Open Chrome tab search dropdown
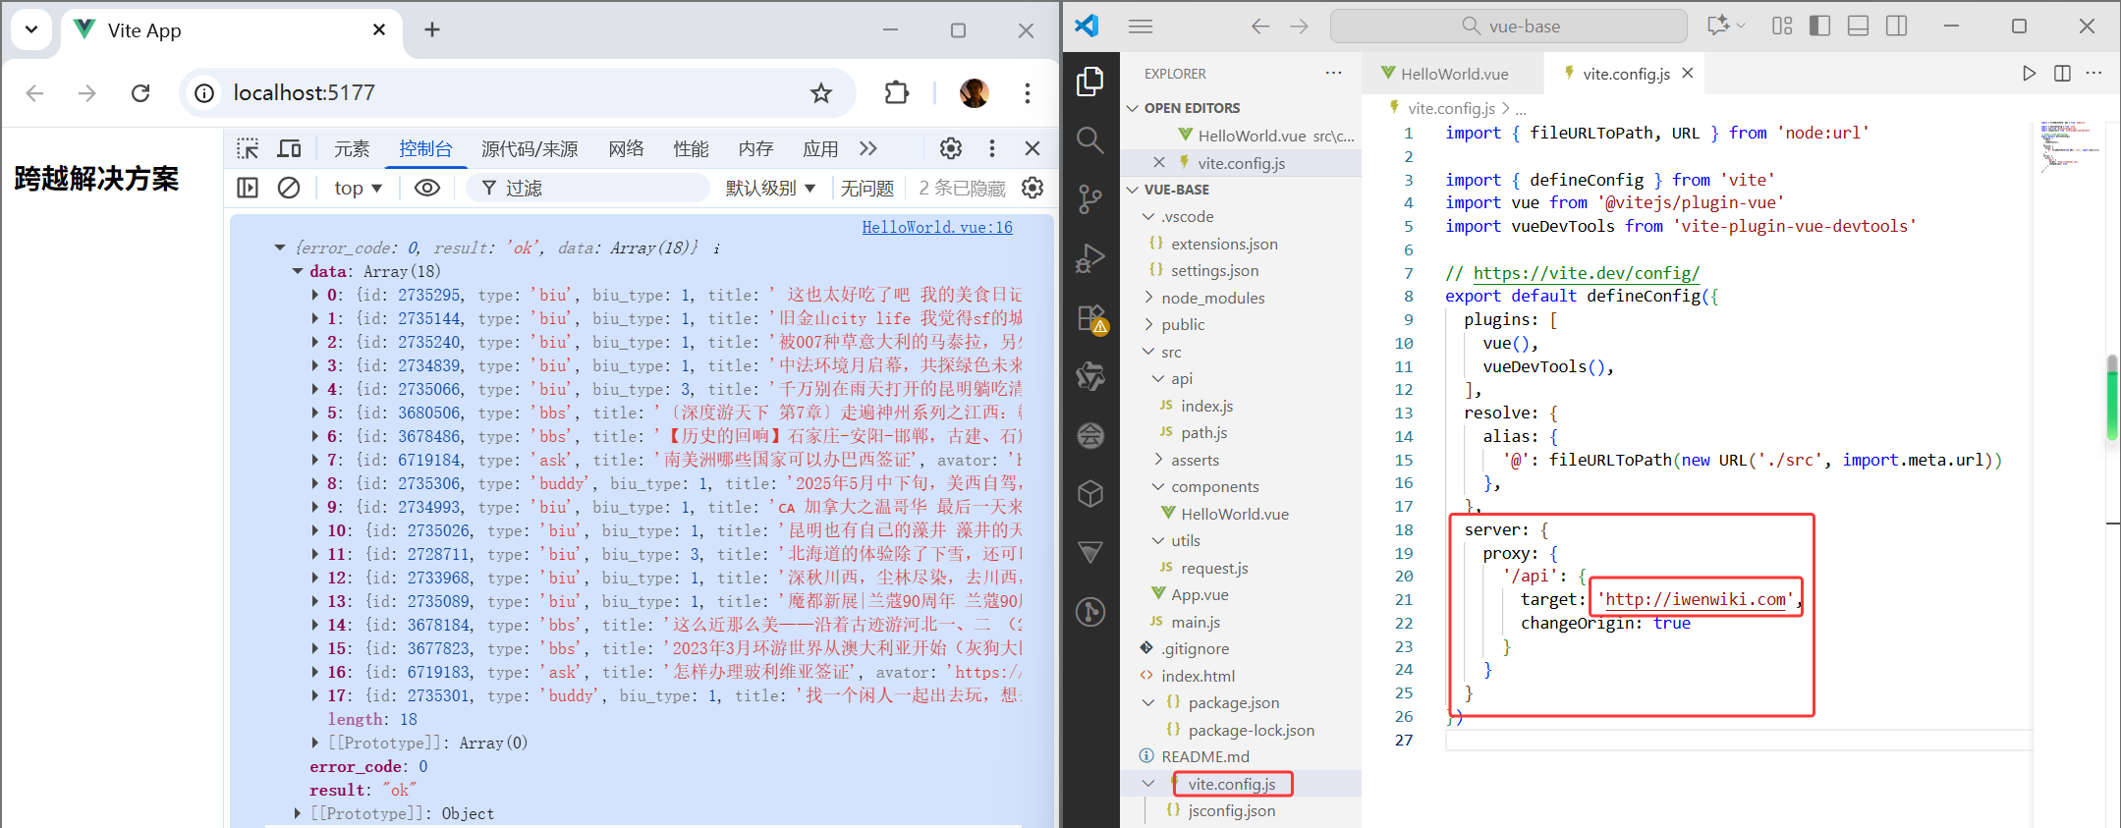This screenshot has height=828, width=2121. [x=31, y=29]
